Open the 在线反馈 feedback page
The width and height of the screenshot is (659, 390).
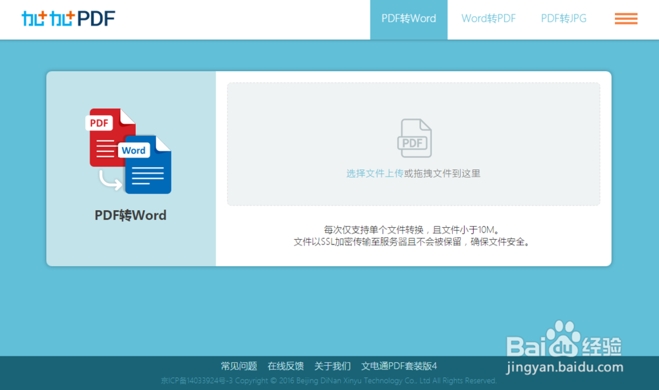285,366
